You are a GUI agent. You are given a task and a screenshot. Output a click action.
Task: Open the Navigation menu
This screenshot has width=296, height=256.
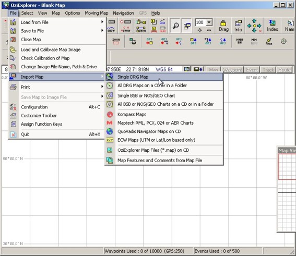click(x=123, y=13)
